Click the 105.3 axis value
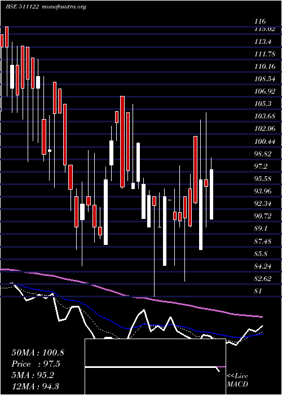 coord(263,104)
